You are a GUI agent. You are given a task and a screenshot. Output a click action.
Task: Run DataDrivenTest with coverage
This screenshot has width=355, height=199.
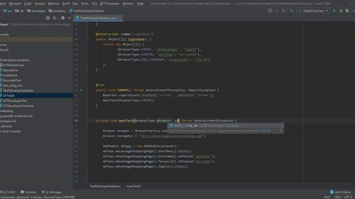(x=348, y=11)
